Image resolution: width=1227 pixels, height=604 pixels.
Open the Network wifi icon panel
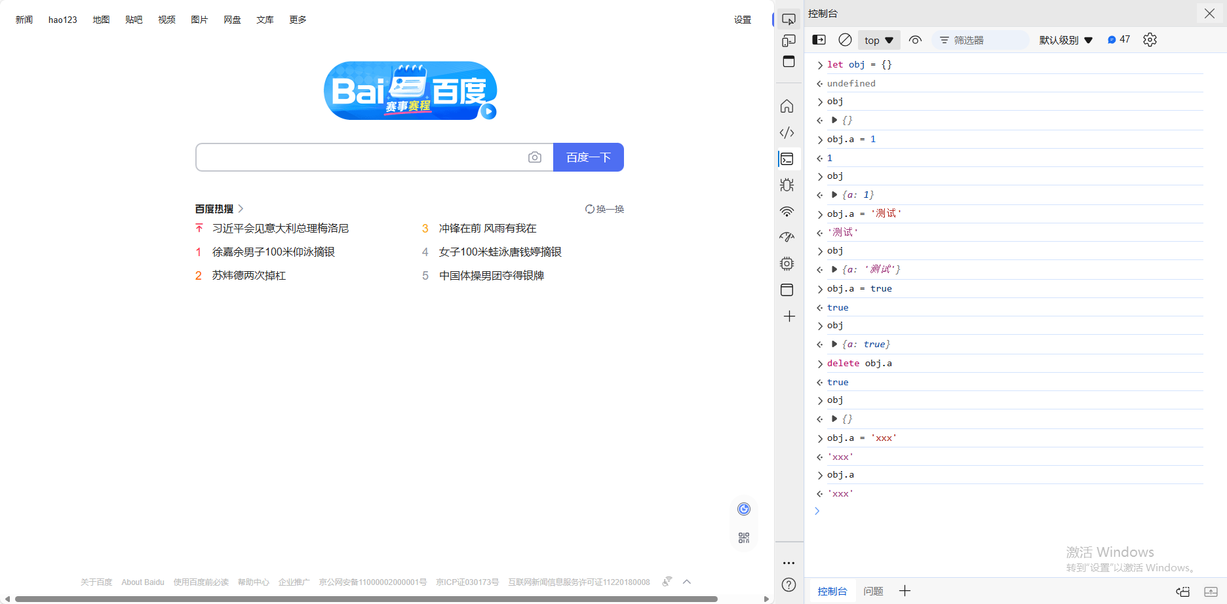pyautogui.click(x=787, y=211)
